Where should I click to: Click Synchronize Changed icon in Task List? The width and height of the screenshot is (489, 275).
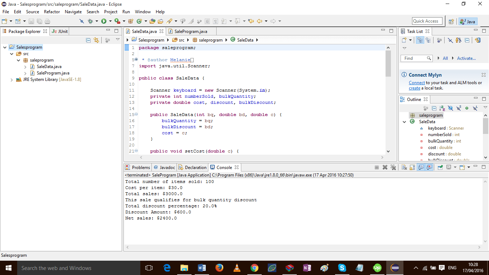[x=478, y=40]
